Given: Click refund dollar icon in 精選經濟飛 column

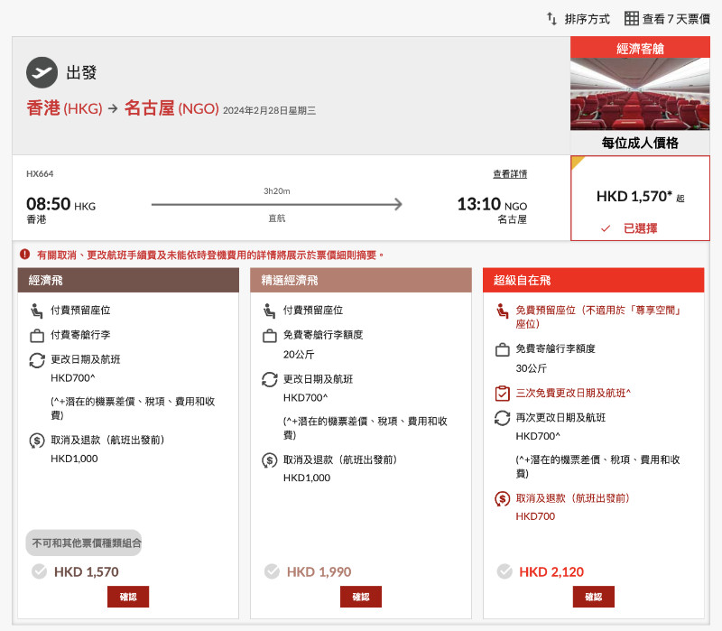Looking at the screenshot, I should tap(269, 460).
